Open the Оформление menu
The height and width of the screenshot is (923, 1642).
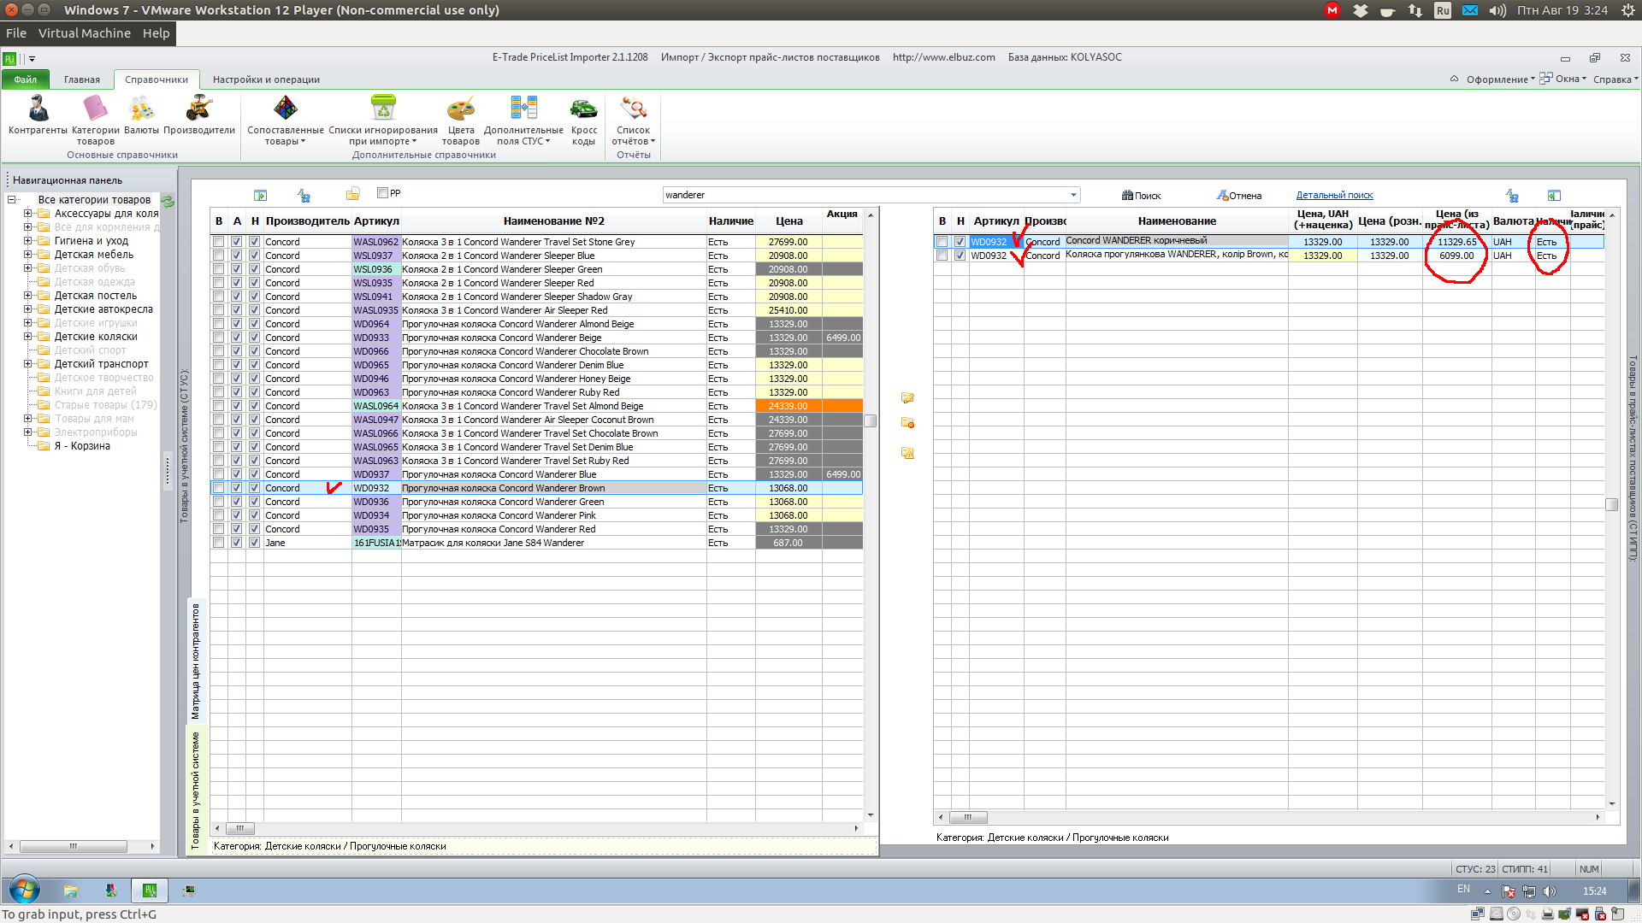(1500, 79)
